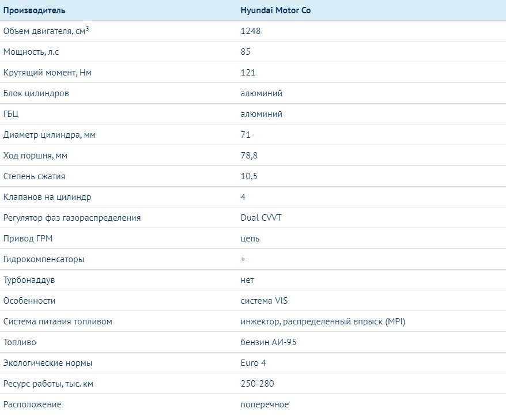This screenshot has height=416, width=506.
Task: Select the layout value 'поперечное'
Action: pyautogui.click(x=265, y=404)
